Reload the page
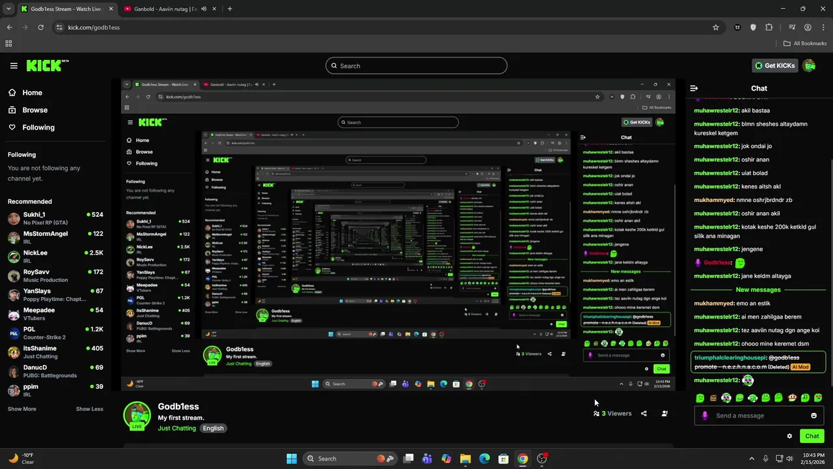The image size is (833, 469). (x=41, y=27)
